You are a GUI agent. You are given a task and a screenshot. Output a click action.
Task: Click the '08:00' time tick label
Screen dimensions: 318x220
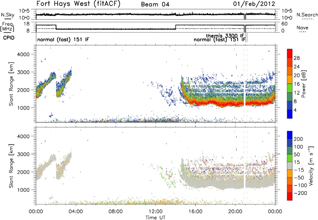pyautogui.click(x=116, y=212)
